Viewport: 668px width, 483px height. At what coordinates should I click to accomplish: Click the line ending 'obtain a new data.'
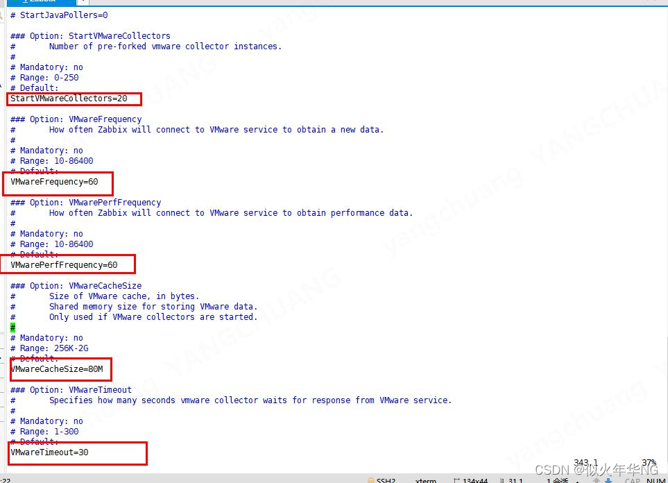pos(197,130)
